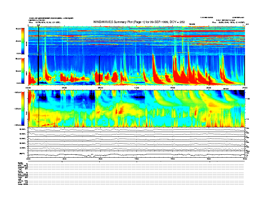
Task: Click the WIND/WAVES Summary Plot title
Action: coord(139,22)
